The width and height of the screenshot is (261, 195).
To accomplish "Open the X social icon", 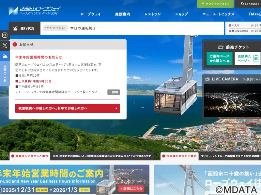I will click(x=5, y=45).
